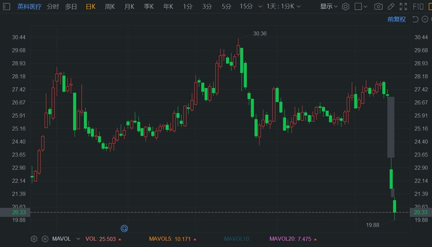
Task: Click the @ event marker on chart
Action: 123,228
